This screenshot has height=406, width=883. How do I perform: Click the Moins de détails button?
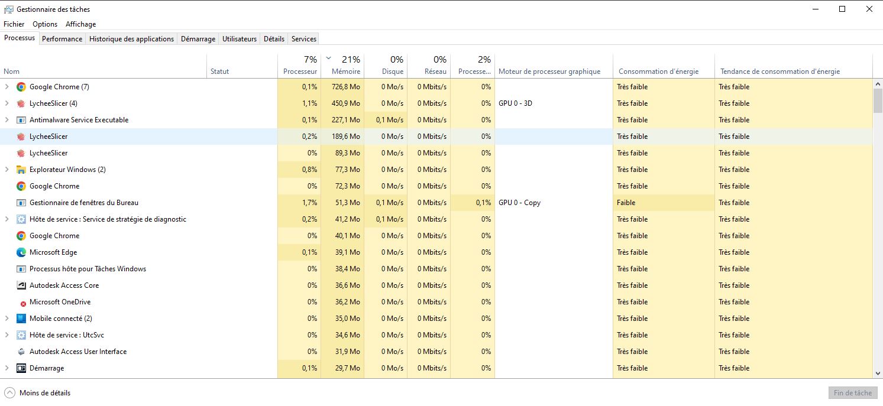[x=37, y=393]
